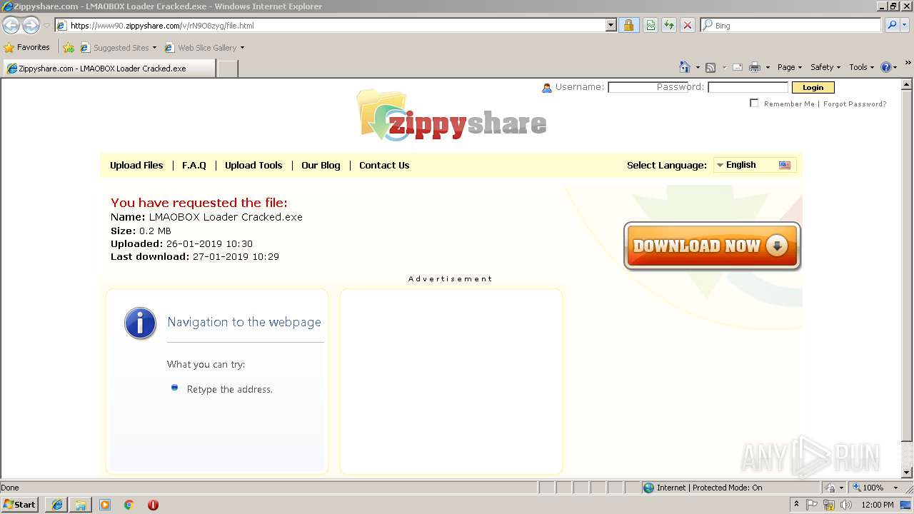Open recent pages dropdown arrow
The image size is (914, 514).
pos(46,26)
